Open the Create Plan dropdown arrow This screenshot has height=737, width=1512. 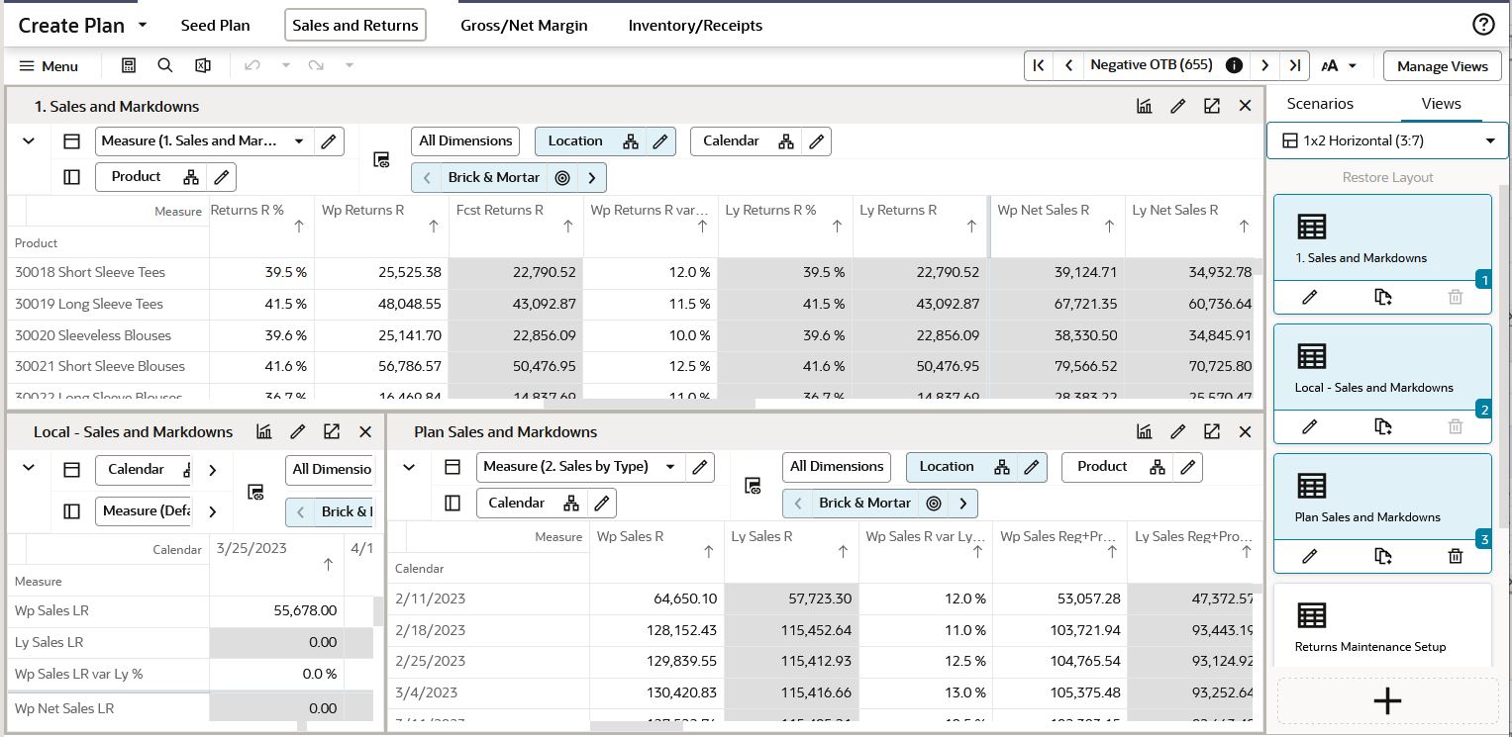pos(143,25)
